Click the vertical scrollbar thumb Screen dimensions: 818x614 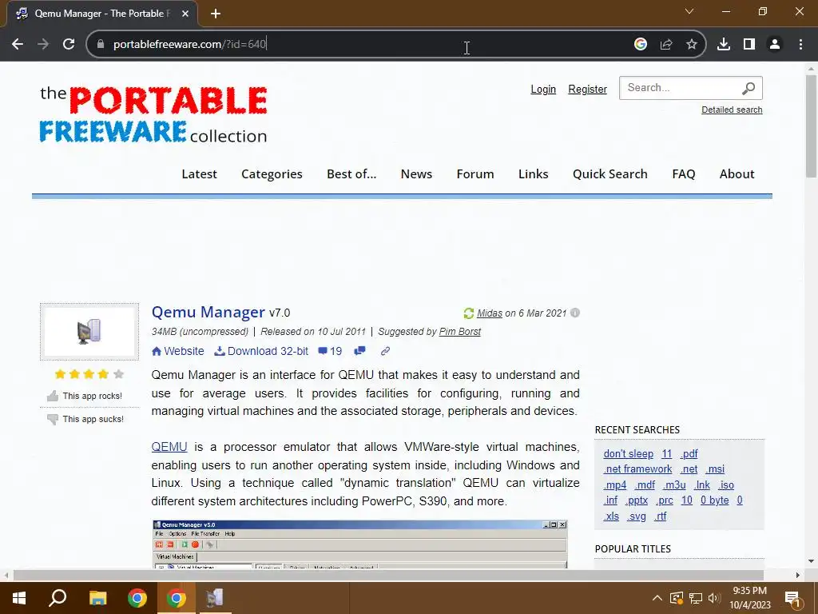(812, 126)
